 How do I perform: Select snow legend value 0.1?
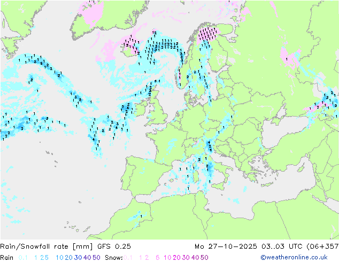pos(128,258)
